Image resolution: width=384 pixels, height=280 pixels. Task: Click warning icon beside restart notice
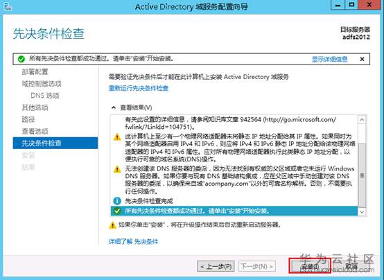coord(112,225)
